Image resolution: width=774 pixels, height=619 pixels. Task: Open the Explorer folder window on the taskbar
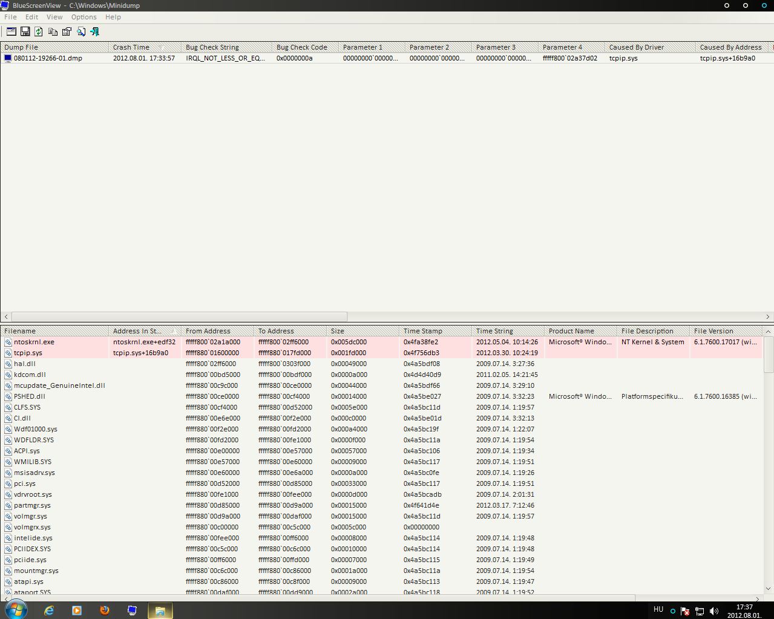160,610
